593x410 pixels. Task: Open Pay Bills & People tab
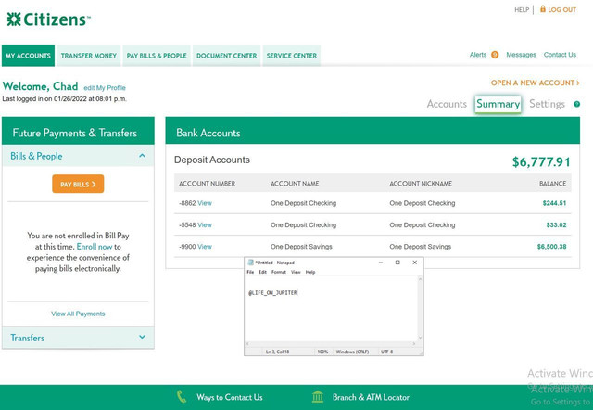coord(157,56)
